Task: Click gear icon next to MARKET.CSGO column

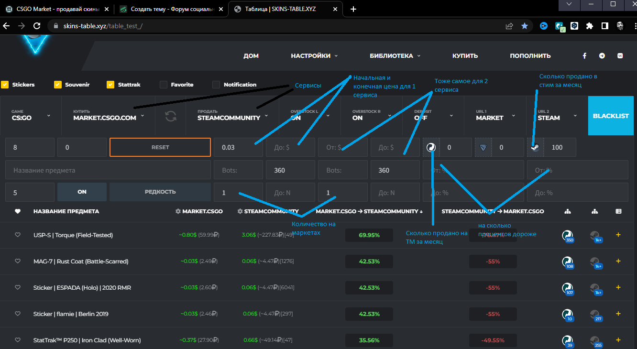Action: click(178, 211)
